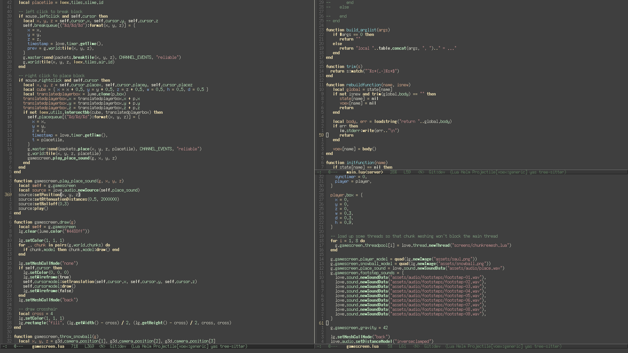Screen dimensions: 628x353
Task: Click the 'g.gamescreen.gravity = 42' line
Action: coord(359,328)
